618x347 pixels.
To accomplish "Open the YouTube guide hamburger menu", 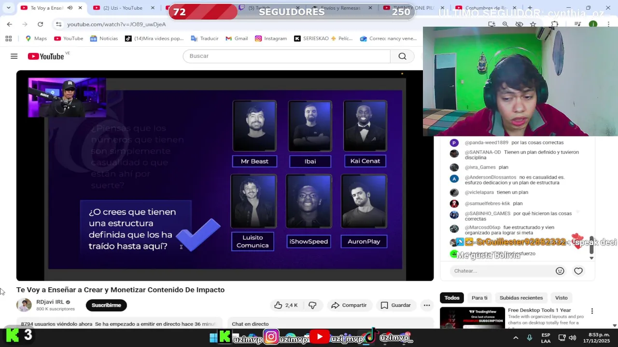I will point(14,56).
